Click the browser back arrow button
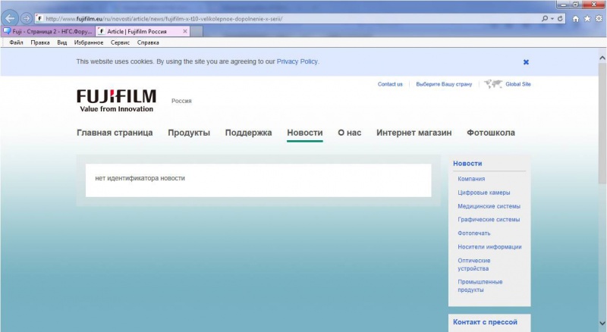 (x=10, y=17)
